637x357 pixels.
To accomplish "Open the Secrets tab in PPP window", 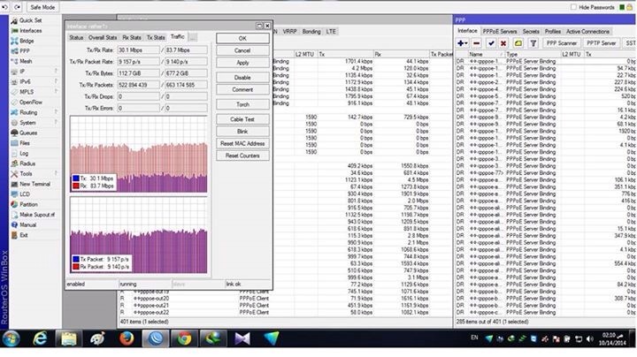I will click(531, 31).
